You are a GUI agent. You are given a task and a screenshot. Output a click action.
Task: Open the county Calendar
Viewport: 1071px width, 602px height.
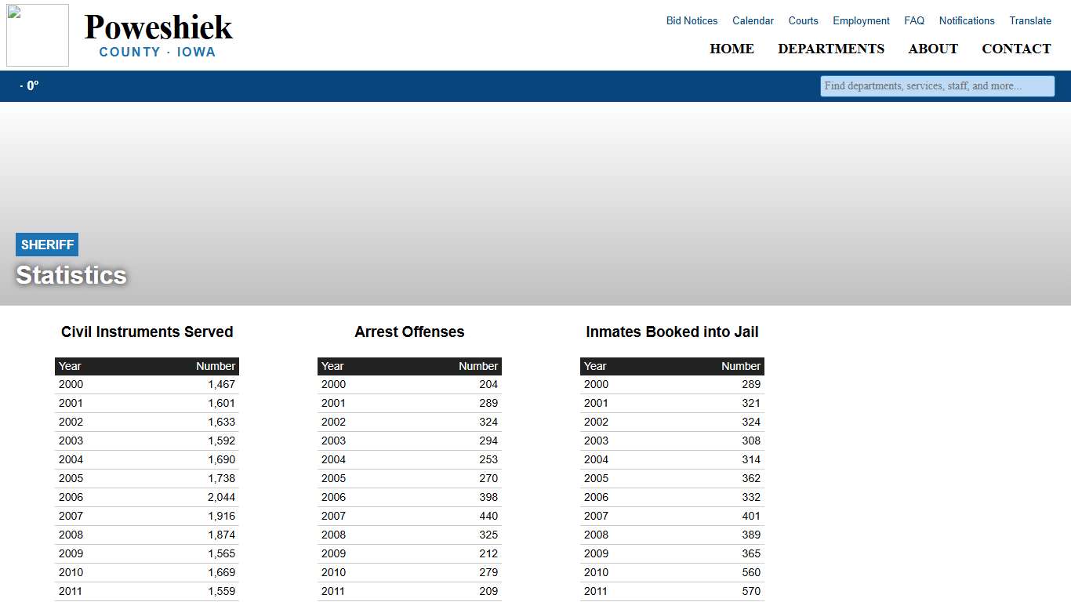point(752,20)
